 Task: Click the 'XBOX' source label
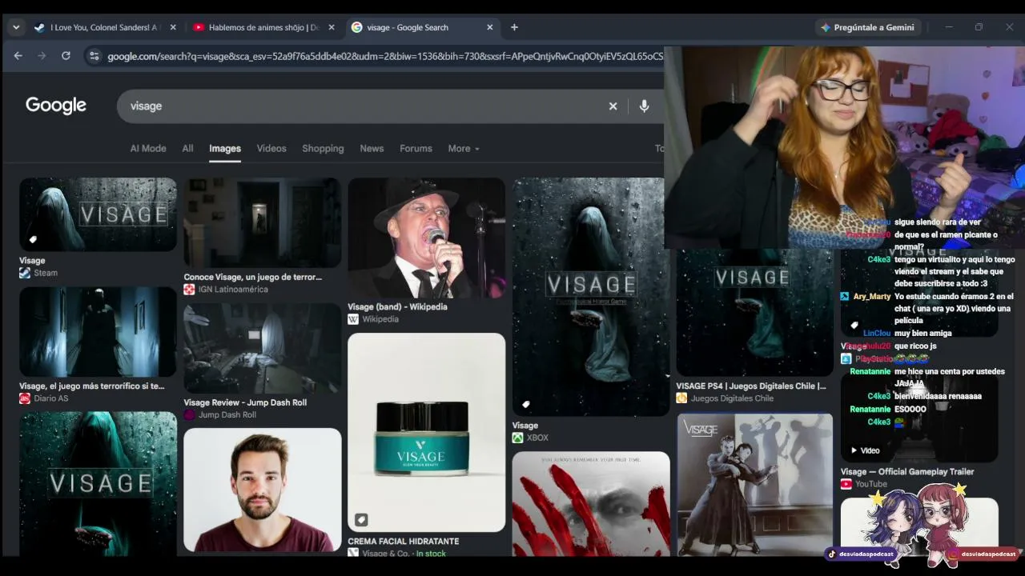tap(537, 438)
